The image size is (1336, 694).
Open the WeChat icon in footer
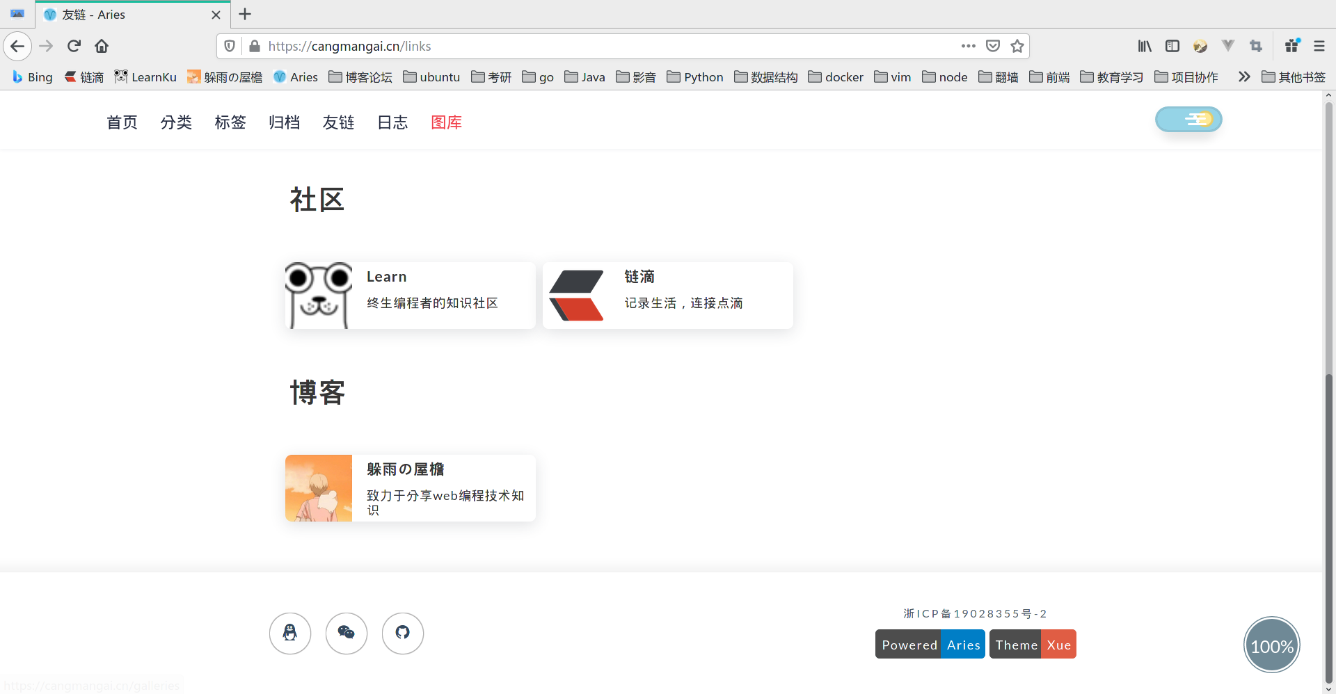click(347, 634)
